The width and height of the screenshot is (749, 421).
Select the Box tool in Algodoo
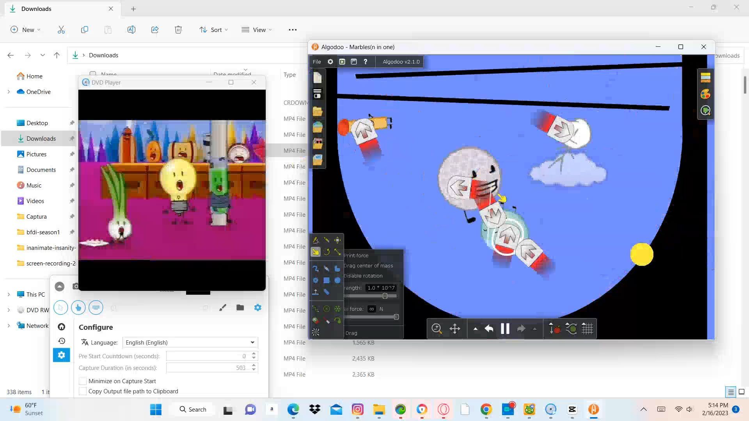[327, 280]
